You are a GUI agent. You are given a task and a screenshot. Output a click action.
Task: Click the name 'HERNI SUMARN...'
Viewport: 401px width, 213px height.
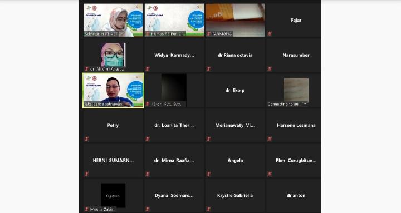113,160
